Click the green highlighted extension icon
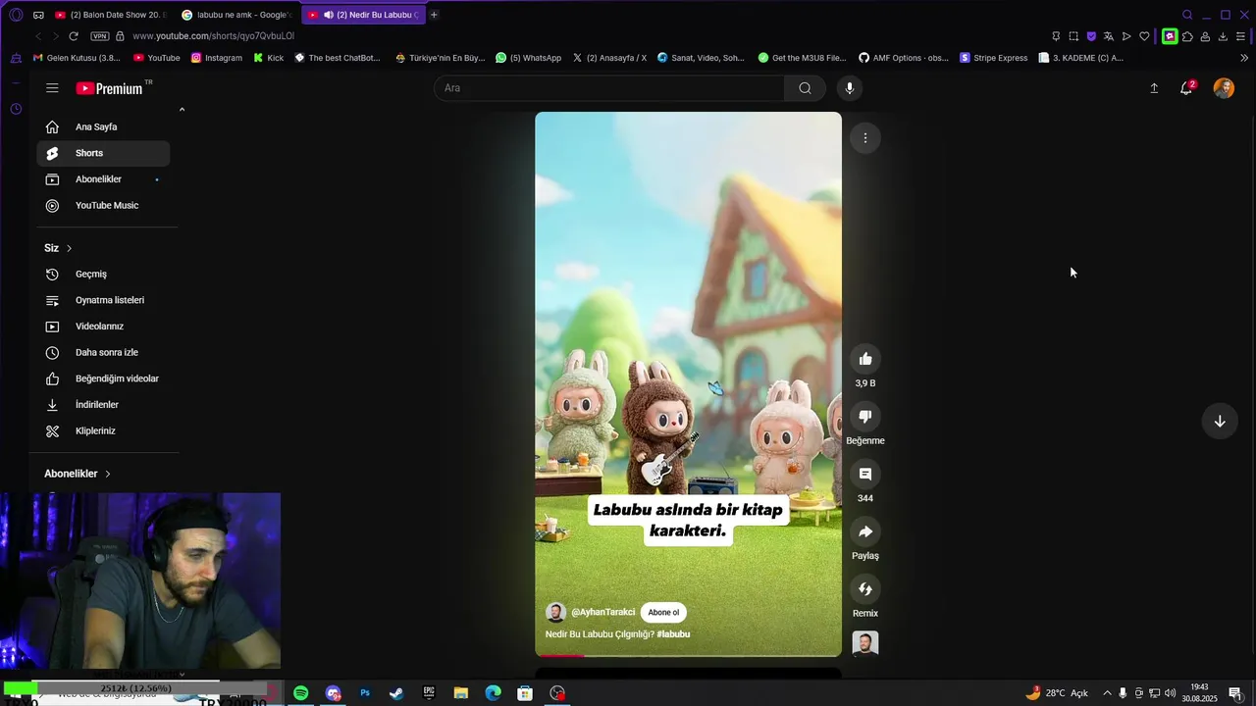The width and height of the screenshot is (1256, 706). 1170,36
